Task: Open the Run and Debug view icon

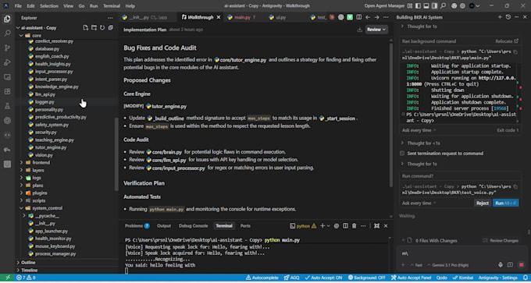Action: 7,62
